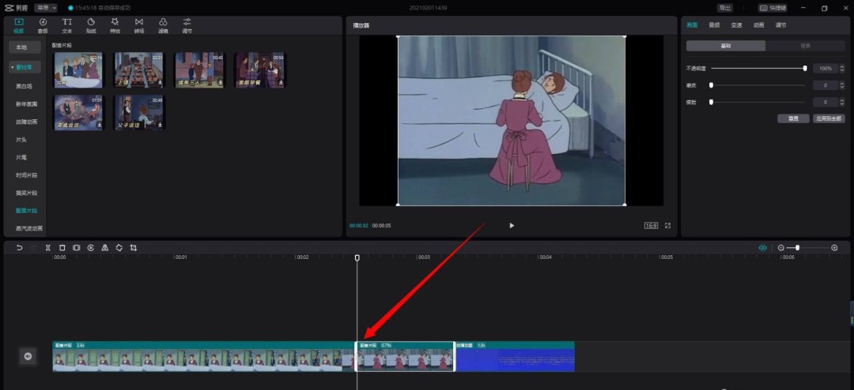Screen dimensions: 854x390
Task: Click the 应用到全部 apply-to-all button
Action: pyautogui.click(x=829, y=118)
